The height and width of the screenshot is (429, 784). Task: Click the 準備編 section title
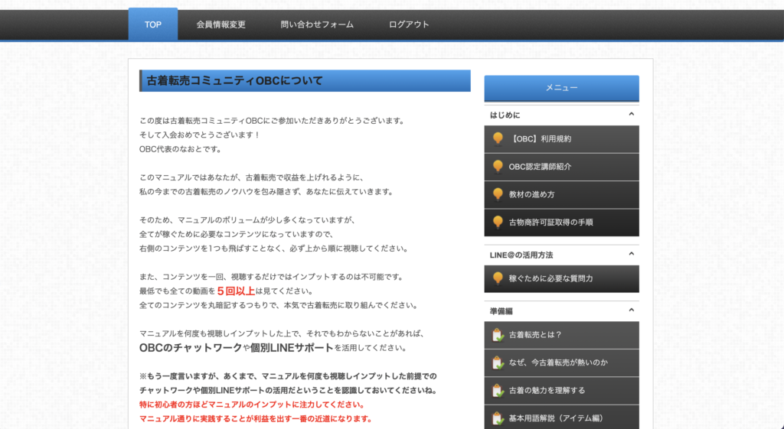501,311
